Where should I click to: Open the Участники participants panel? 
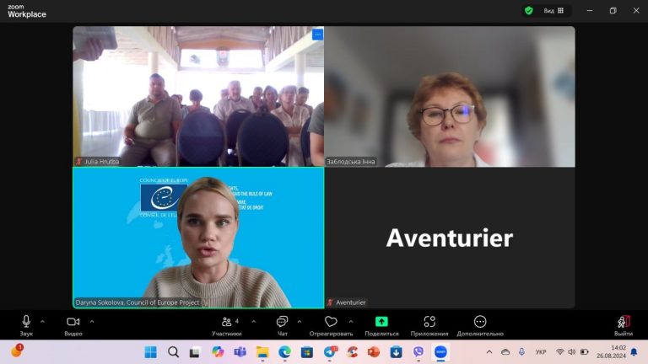(x=226, y=324)
